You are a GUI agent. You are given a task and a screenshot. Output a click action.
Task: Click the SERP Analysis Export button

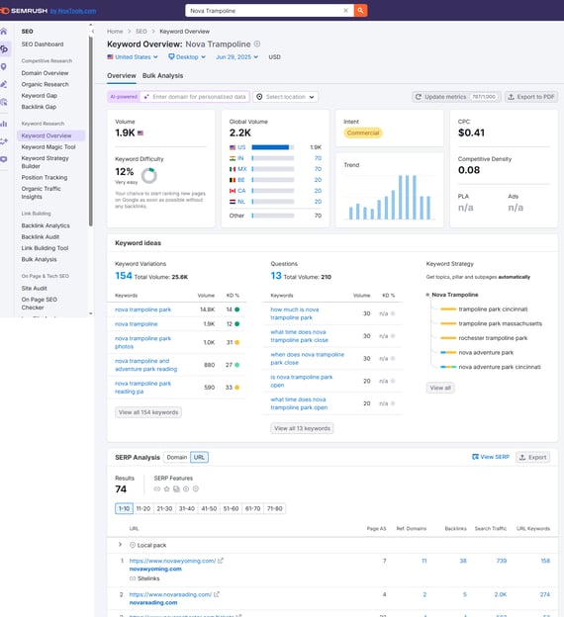(533, 457)
